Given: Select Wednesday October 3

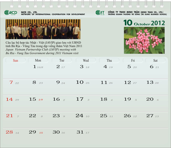Looking at the screenshot, I should pyautogui.click(x=82, y=67).
